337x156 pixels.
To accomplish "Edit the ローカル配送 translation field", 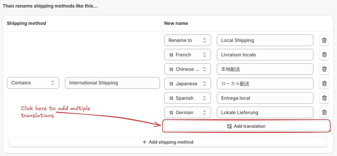I will pos(265,84).
